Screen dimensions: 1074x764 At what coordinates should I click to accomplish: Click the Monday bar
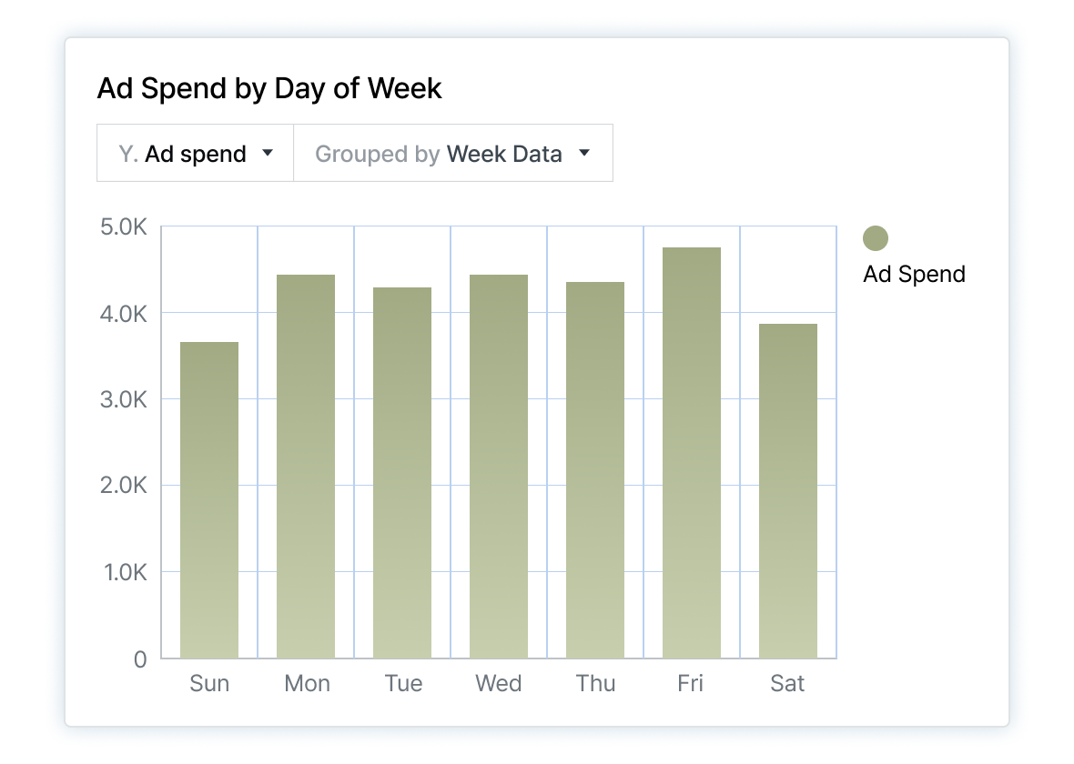pyautogui.click(x=306, y=464)
